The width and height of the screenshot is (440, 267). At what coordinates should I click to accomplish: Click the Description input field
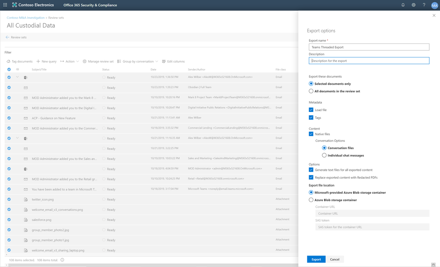369,61
